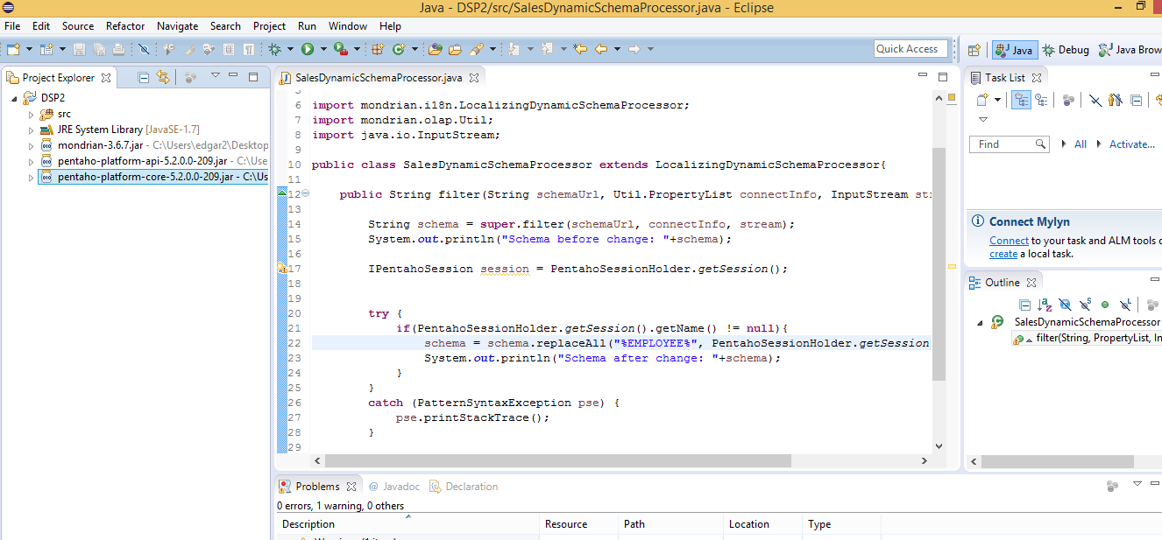Expand the src folder node
This screenshot has height=540, width=1162.
[x=32, y=114]
